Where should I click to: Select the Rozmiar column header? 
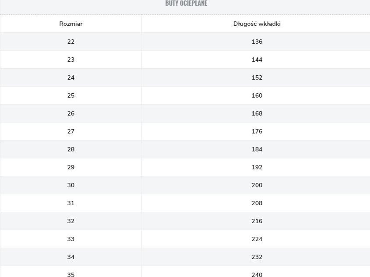[x=71, y=24]
